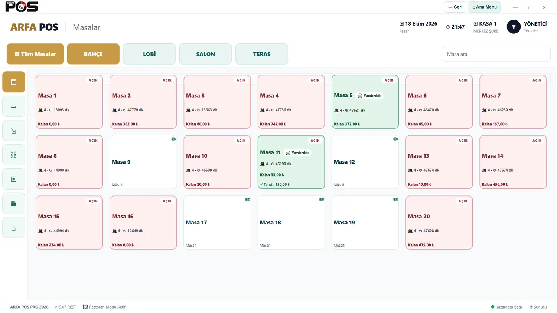Click the Restoran Modu Aktif icon
This screenshot has width=557, height=313.
[85, 307]
